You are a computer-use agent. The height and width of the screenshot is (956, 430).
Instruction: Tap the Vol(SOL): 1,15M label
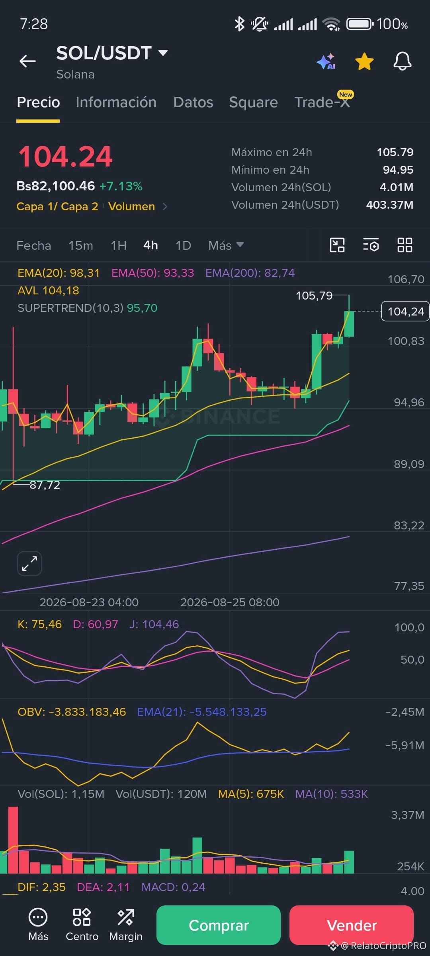pos(61,794)
